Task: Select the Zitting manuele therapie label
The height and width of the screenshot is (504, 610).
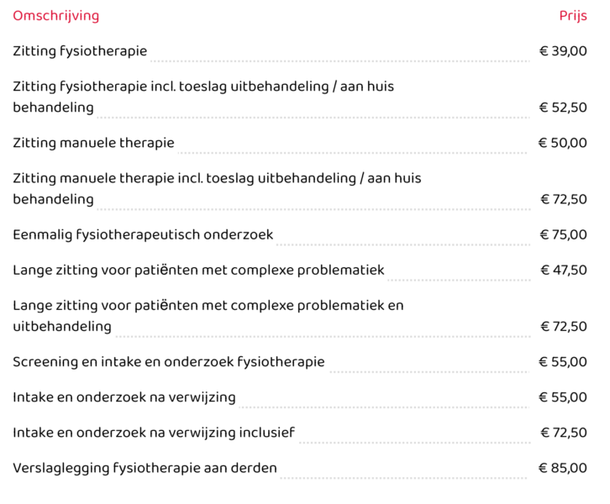Action: pyautogui.click(x=94, y=143)
